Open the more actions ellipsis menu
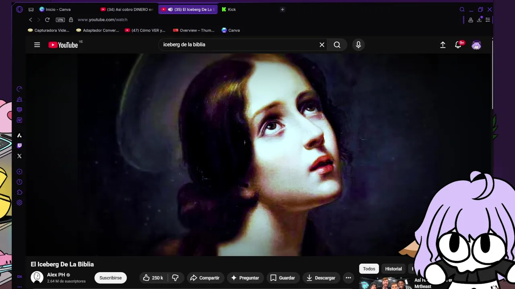This screenshot has width=515, height=289. pyautogui.click(x=348, y=278)
